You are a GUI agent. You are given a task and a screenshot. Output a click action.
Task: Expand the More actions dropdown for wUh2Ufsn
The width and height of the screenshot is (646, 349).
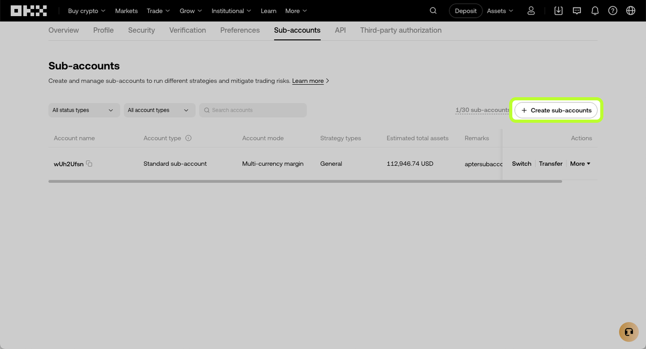click(x=579, y=163)
